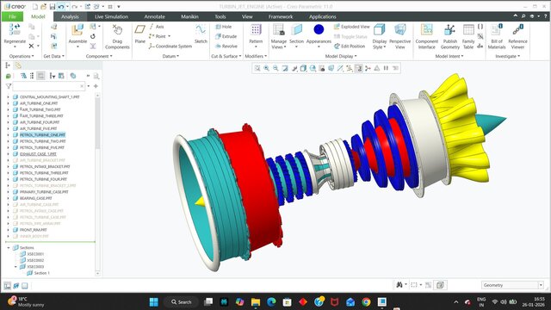
Task: Open the Windows Start menu
Action: [153, 302]
